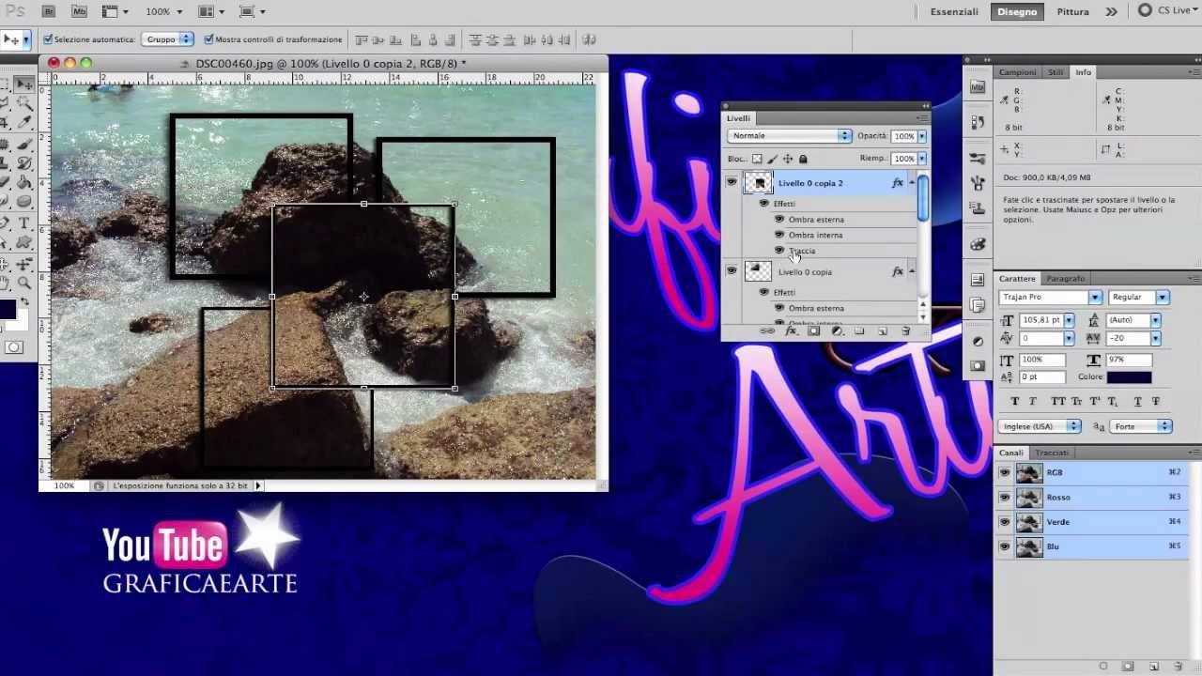Open the Opacità slider arrow
Screen dimensions: 1202x676
pos(921,136)
